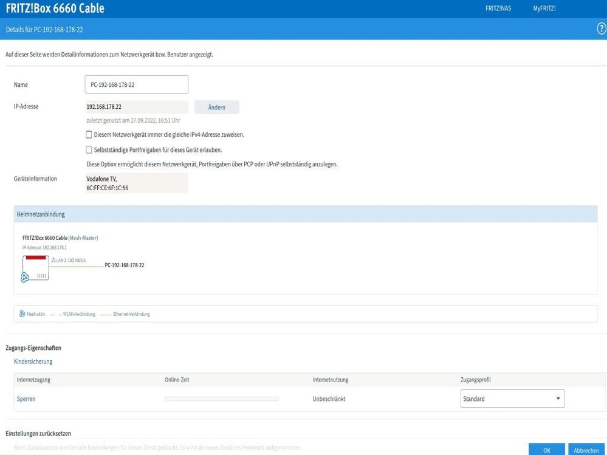The image size is (607, 455).
Task: Click the FRITZ!Box router device image
Action: click(x=36, y=268)
